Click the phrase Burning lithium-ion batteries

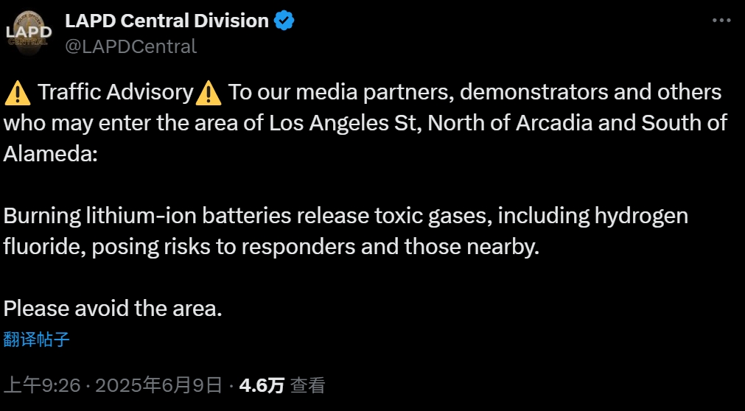tap(147, 217)
